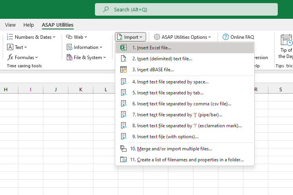Click into the Search (Alt+Q) box
This screenshot has width=293, height=195.
[186, 9]
